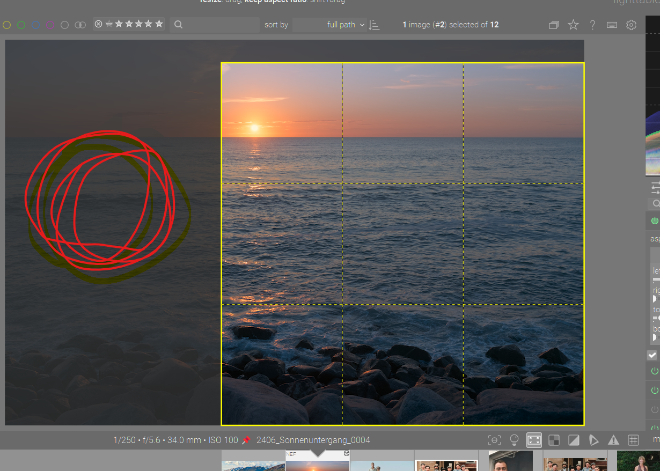Toggle gamut check warning icon
The image size is (660, 471).
pos(613,440)
